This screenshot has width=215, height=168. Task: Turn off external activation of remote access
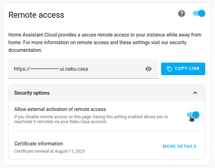[193, 115]
